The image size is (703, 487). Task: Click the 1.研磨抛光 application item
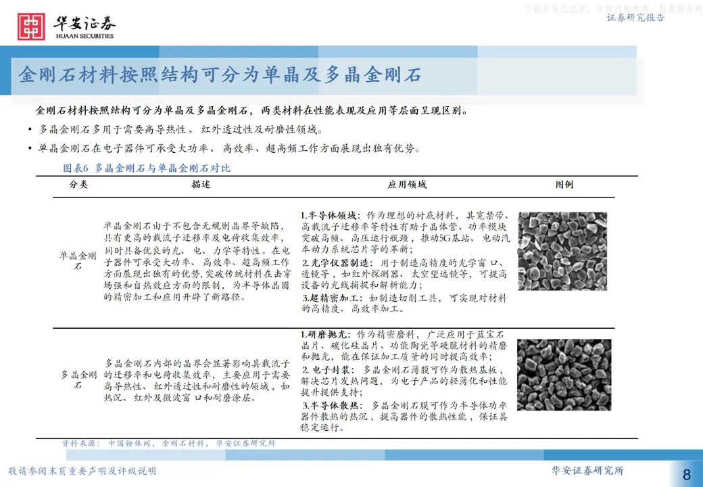coord(404,345)
